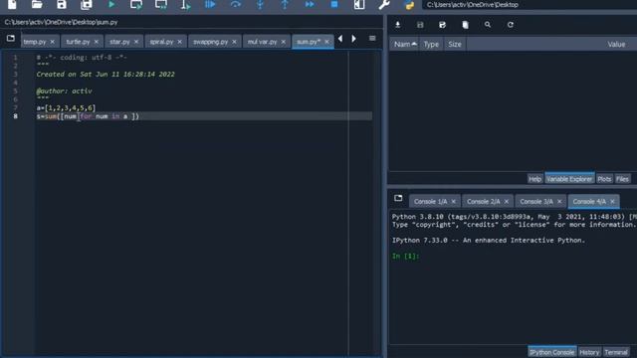The height and width of the screenshot is (358, 637).
Task: Select the mul var.py tab
Action: [263, 42]
